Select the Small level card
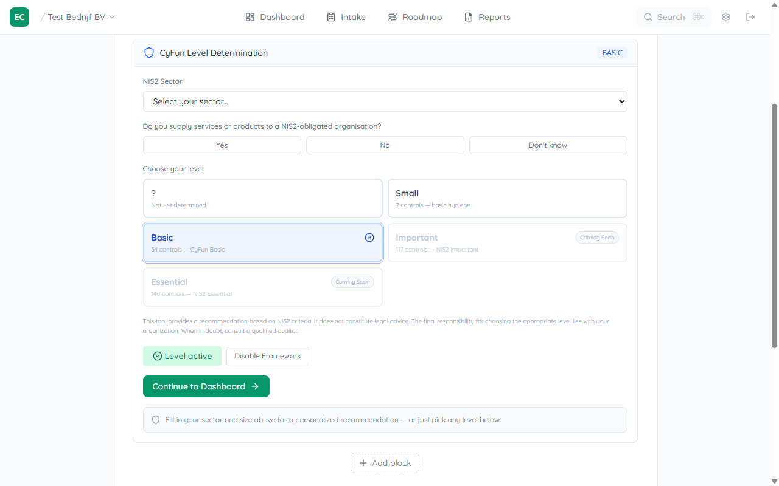779x486 pixels. coord(507,198)
